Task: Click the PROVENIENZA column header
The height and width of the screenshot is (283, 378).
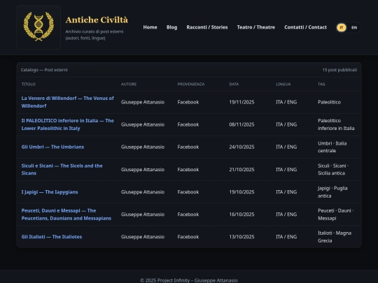Action: tap(191, 85)
